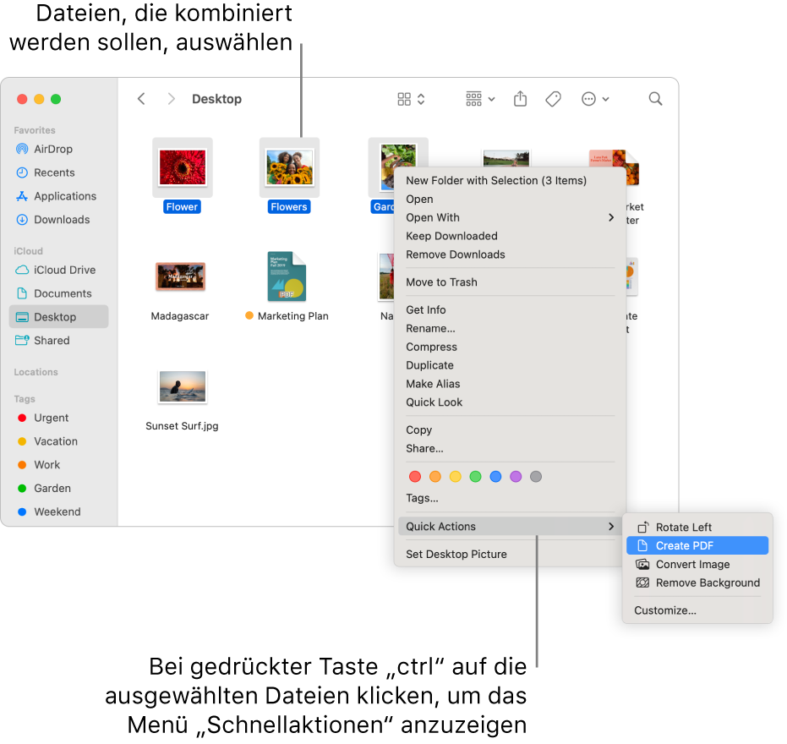
Task: Choose Make Alias in the menu
Action: (510, 384)
